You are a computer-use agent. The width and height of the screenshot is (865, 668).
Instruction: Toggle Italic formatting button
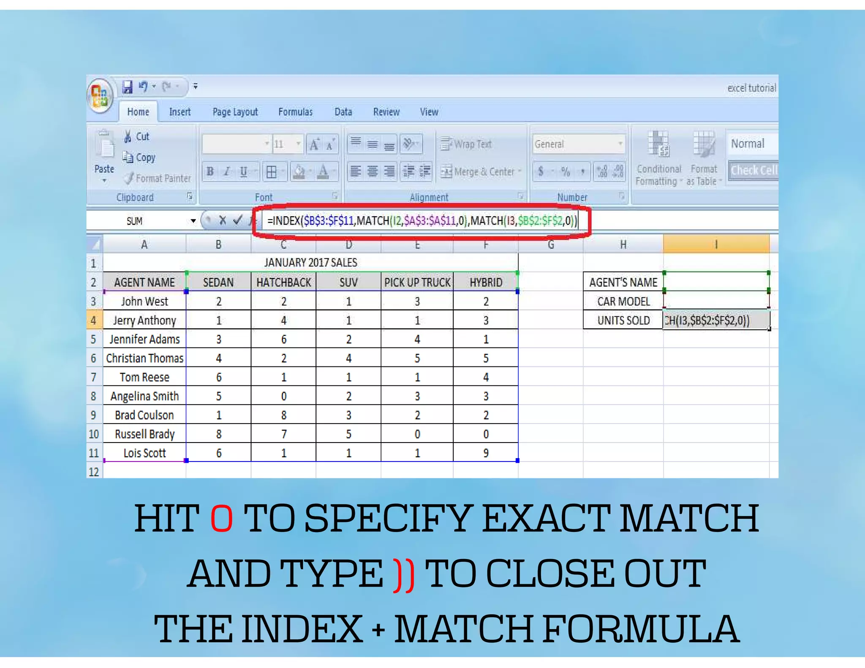coord(227,172)
